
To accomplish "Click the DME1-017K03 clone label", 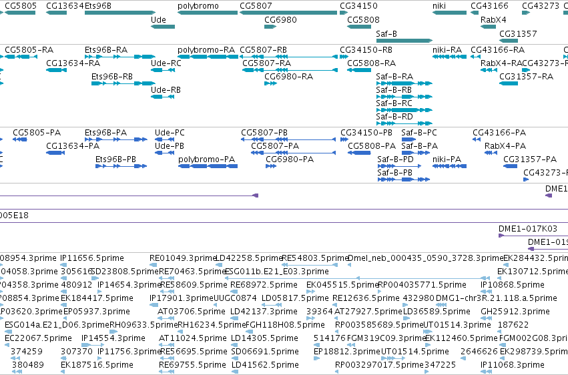I will click(x=528, y=229).
